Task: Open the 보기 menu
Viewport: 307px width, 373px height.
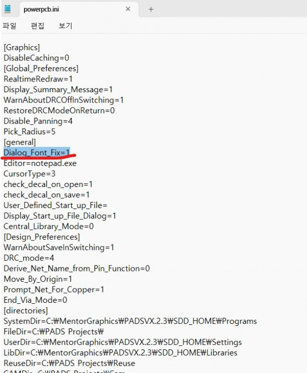Action: (x=65, y=26)
